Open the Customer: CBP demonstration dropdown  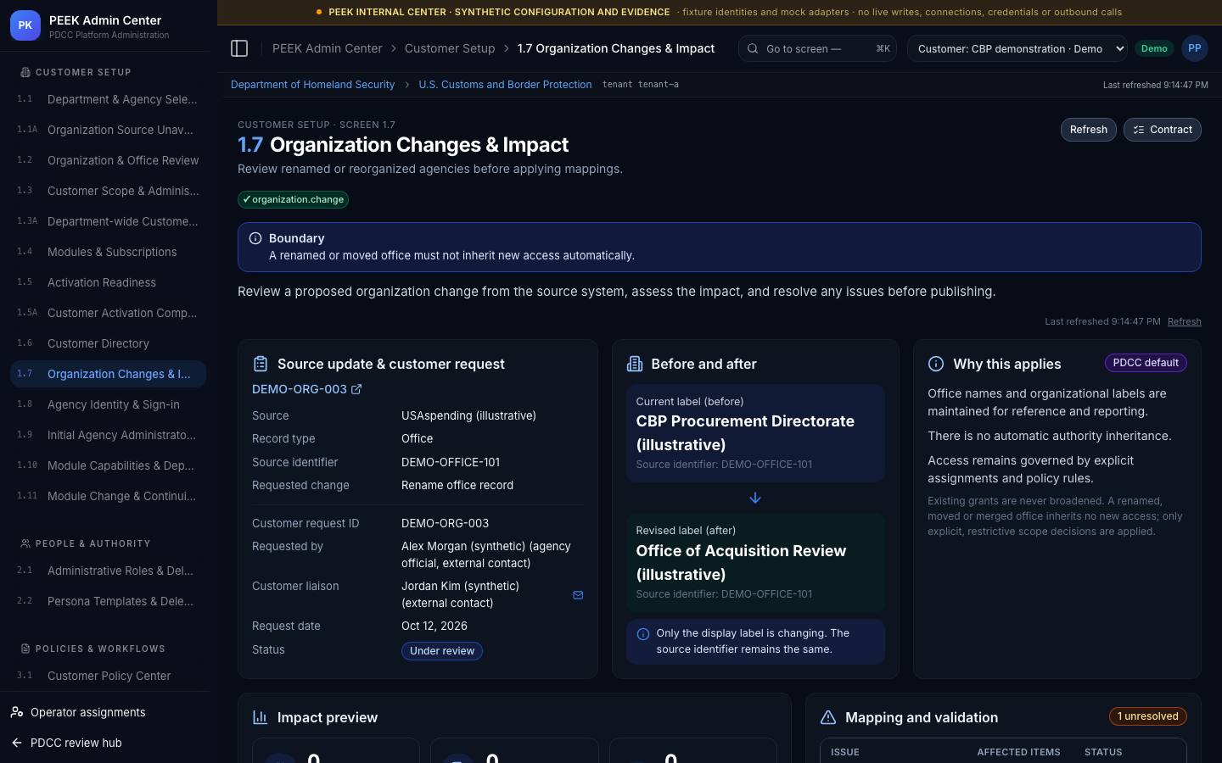pos(1017,48)
